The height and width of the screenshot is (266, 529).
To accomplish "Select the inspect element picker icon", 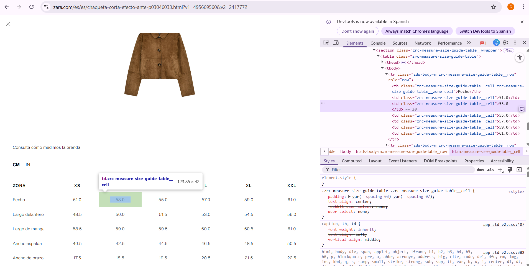I will [x=326, y=43].
